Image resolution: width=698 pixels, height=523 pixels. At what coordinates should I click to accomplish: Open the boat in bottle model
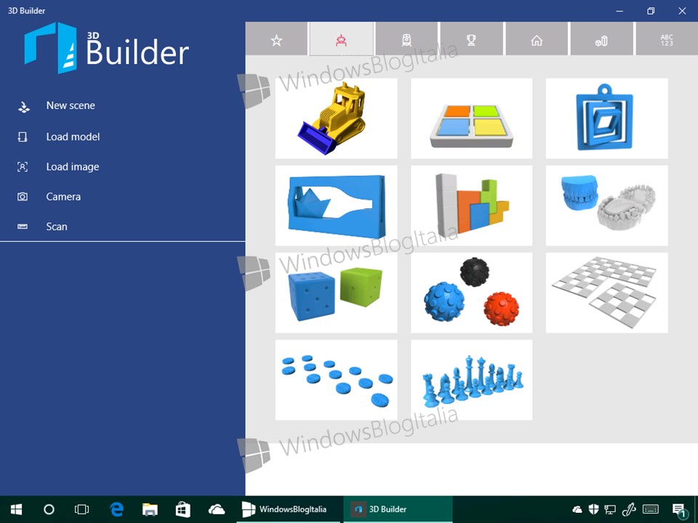336,206
